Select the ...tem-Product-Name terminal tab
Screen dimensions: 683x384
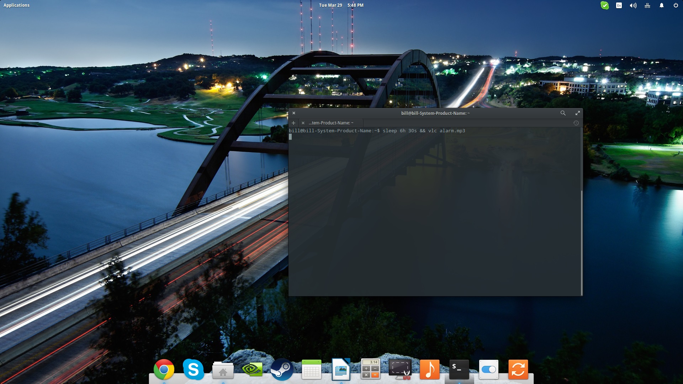(x=331, y=123)
